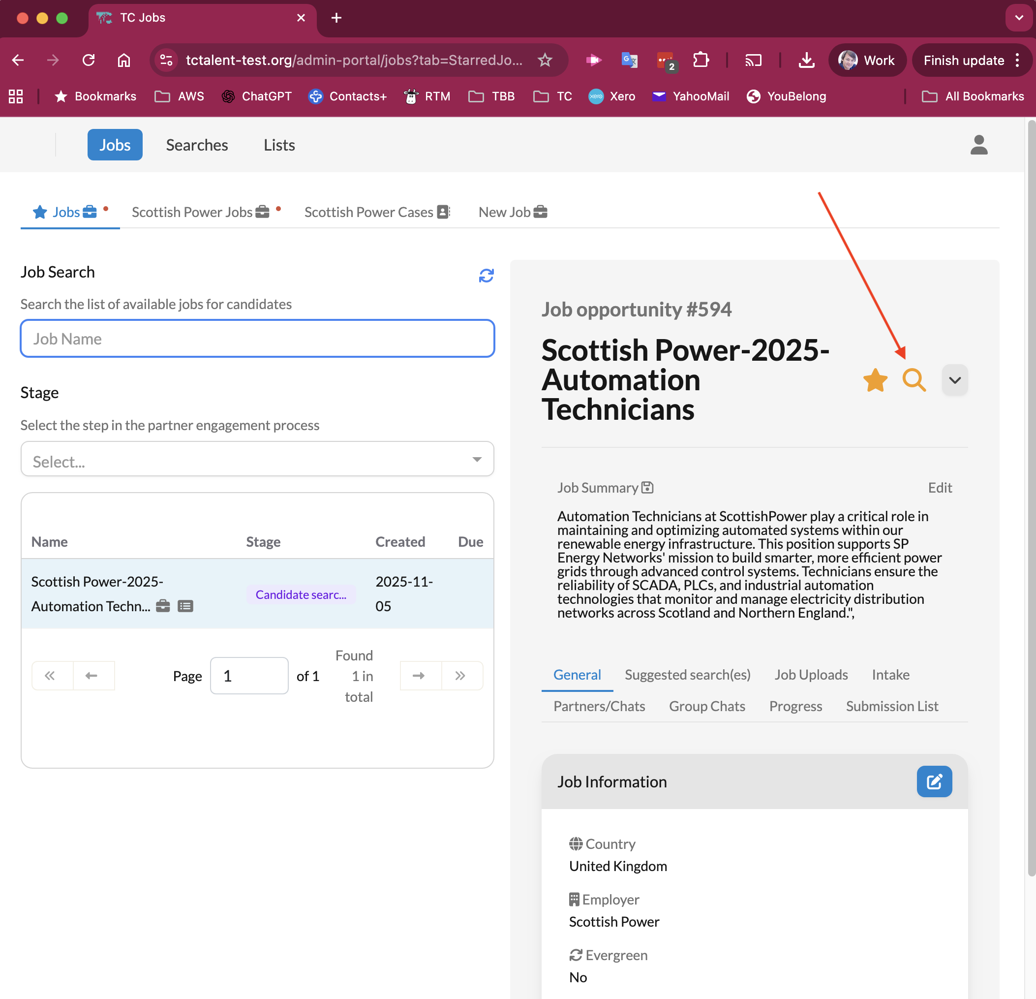
Task: Open Job Information edit pencil button
Action: [x=934, y=781]
